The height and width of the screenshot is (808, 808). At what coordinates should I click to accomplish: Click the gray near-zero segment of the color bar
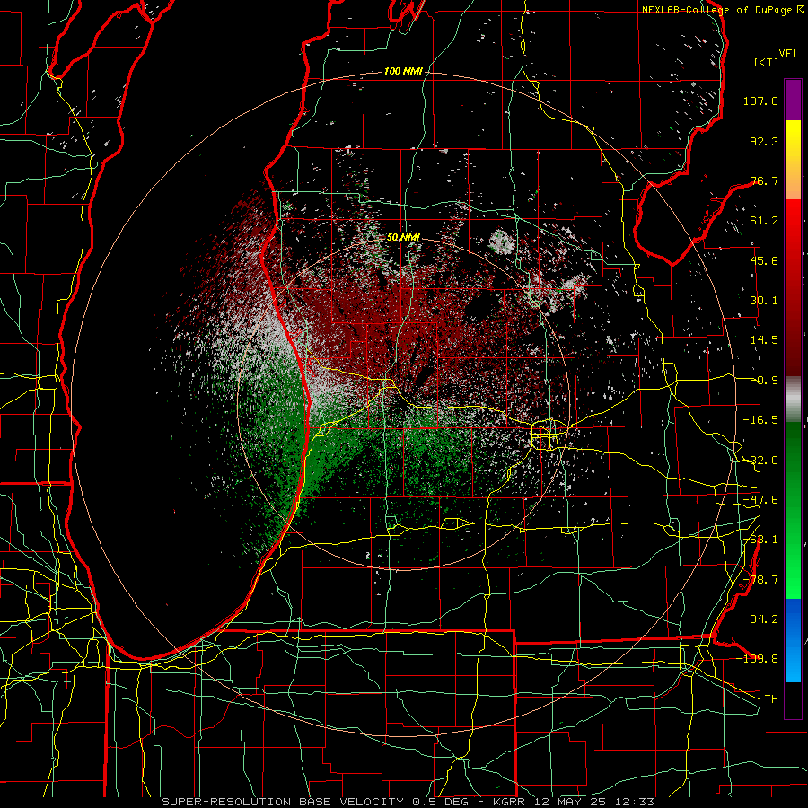point(793,399)
